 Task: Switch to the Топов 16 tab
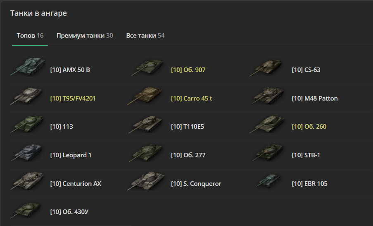pos(30,36)
